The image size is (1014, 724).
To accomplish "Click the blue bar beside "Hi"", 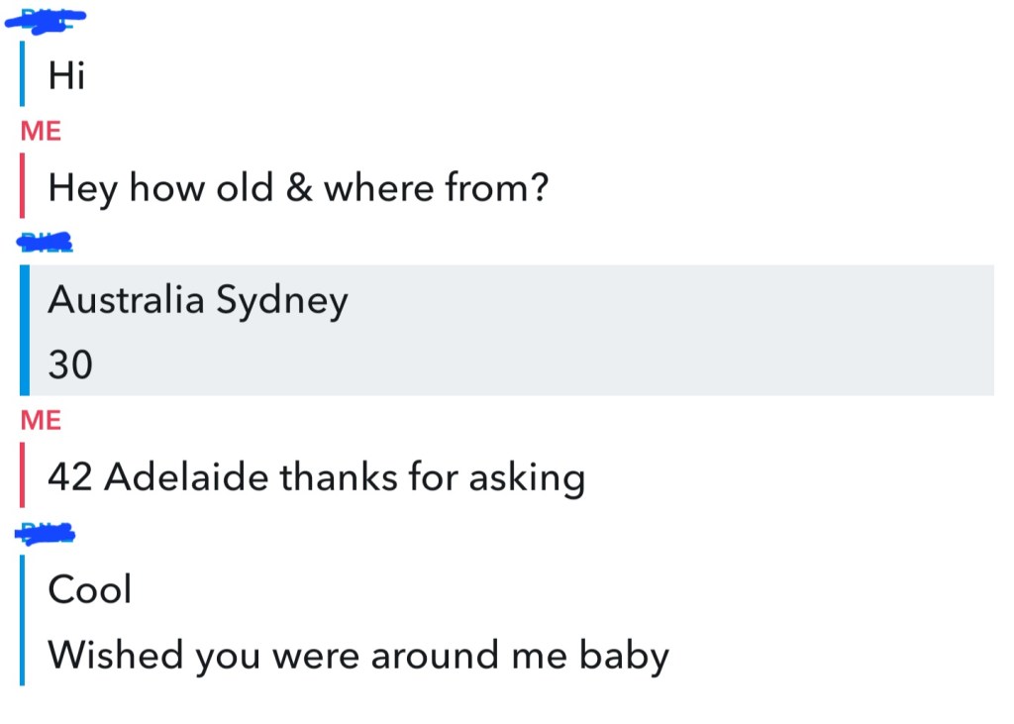I will (x=23, y=74).
